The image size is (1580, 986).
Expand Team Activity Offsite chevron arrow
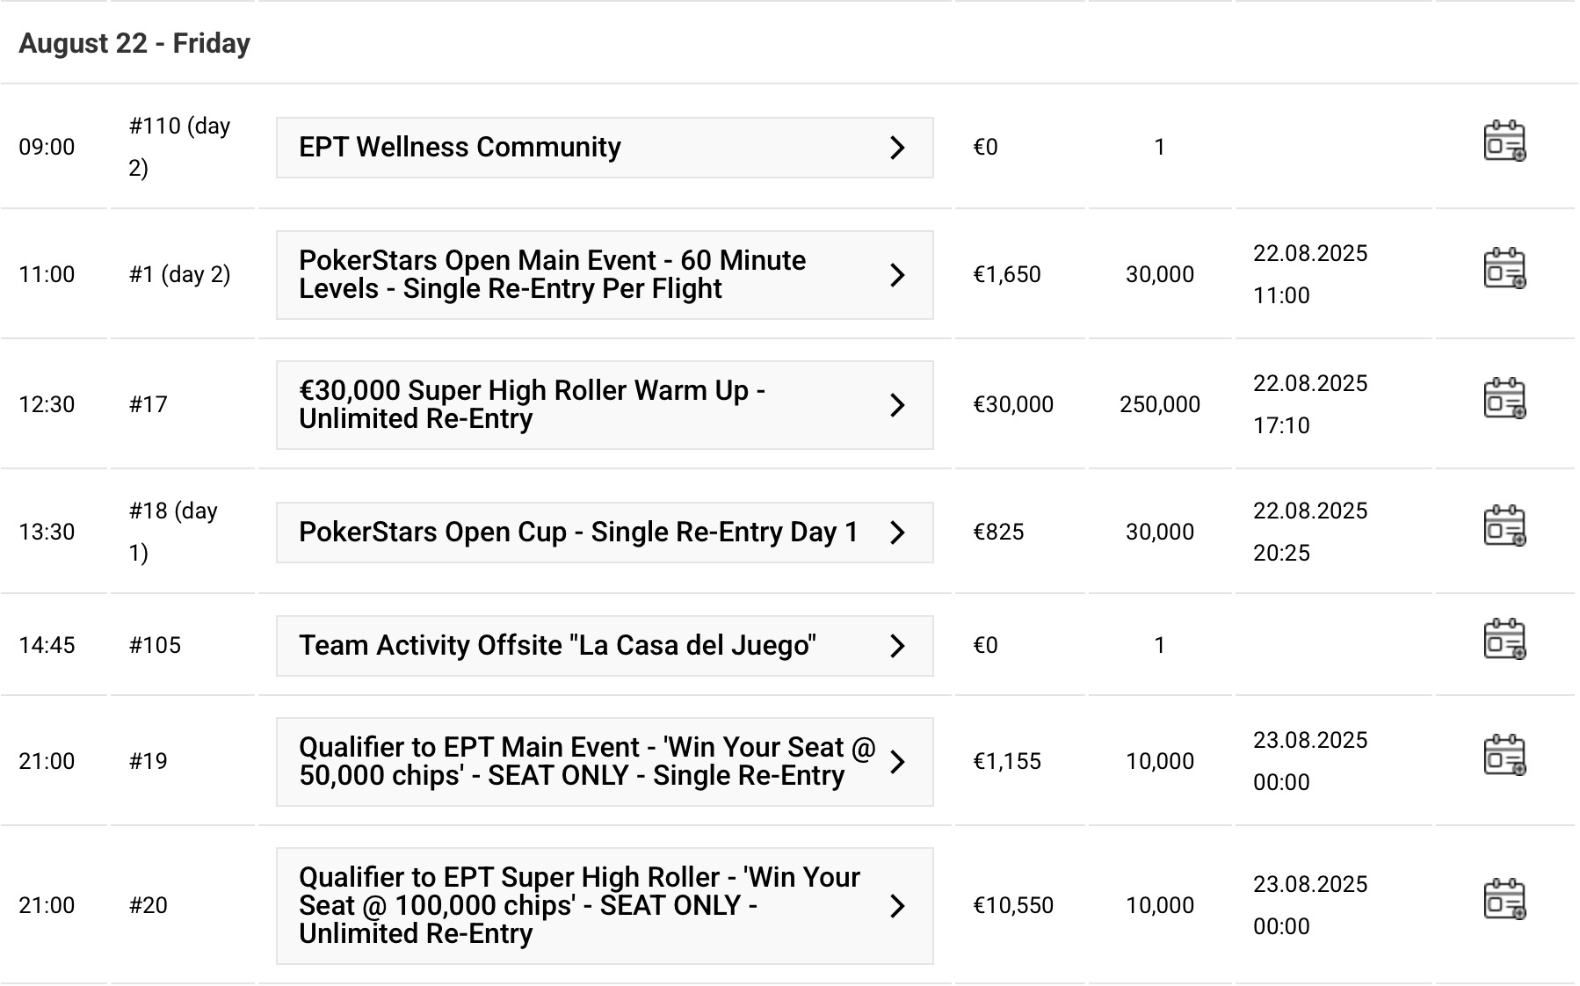coord(897,646)
